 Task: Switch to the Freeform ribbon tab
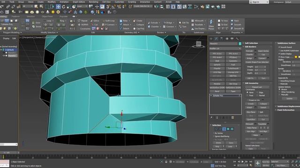coord(15,17)
